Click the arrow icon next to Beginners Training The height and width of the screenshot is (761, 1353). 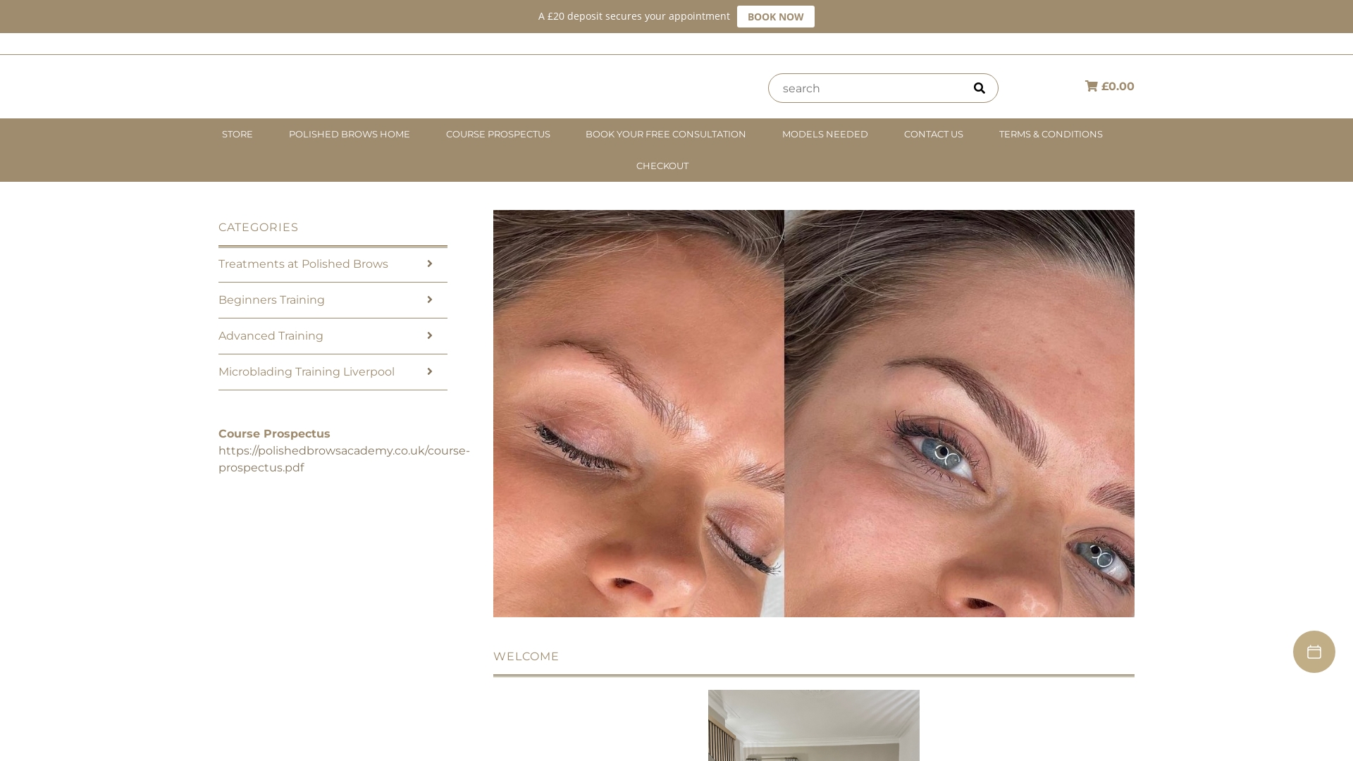(x=429, y=299)
